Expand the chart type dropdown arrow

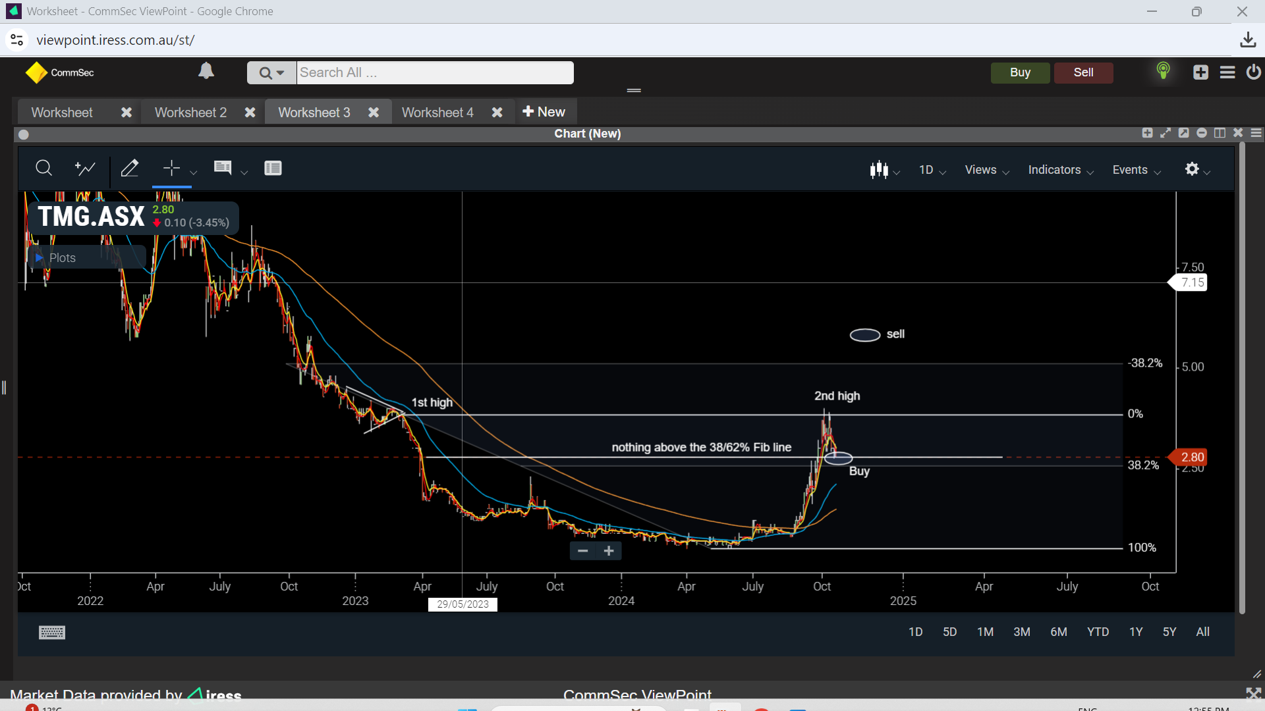(x=897, y=172)
